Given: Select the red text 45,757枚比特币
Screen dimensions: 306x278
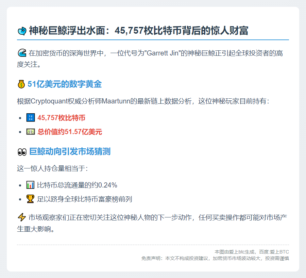Looking at the screenshot, I should (x=61, y=118).
